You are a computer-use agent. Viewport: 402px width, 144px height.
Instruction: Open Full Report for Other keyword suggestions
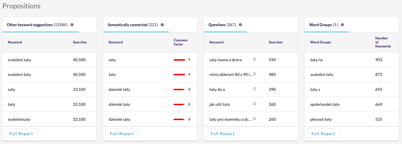[x=21, y=134]
